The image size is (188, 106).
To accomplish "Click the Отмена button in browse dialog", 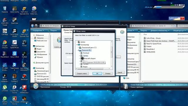I will point(108,73).
